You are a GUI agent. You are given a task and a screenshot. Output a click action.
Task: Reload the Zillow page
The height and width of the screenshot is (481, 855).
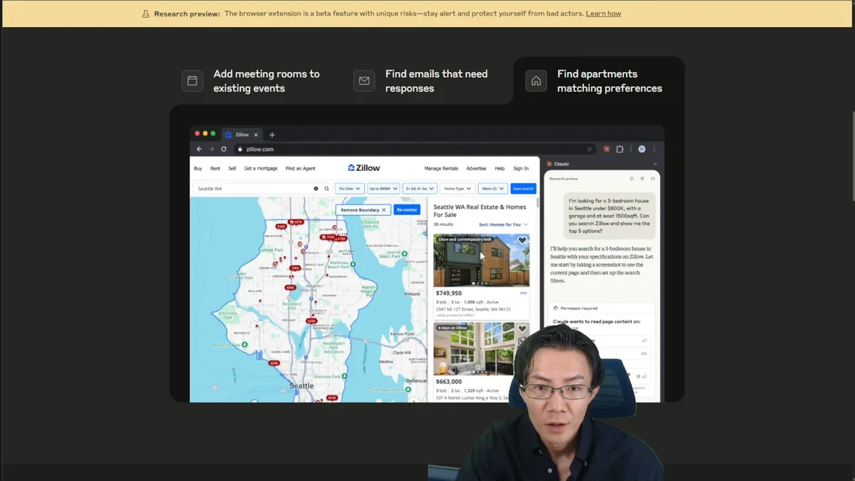224,149
